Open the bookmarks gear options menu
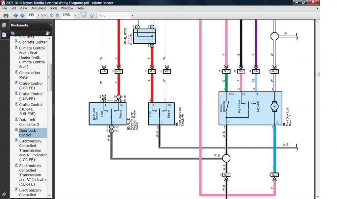The image size is (337, 199). coord(13,33)
